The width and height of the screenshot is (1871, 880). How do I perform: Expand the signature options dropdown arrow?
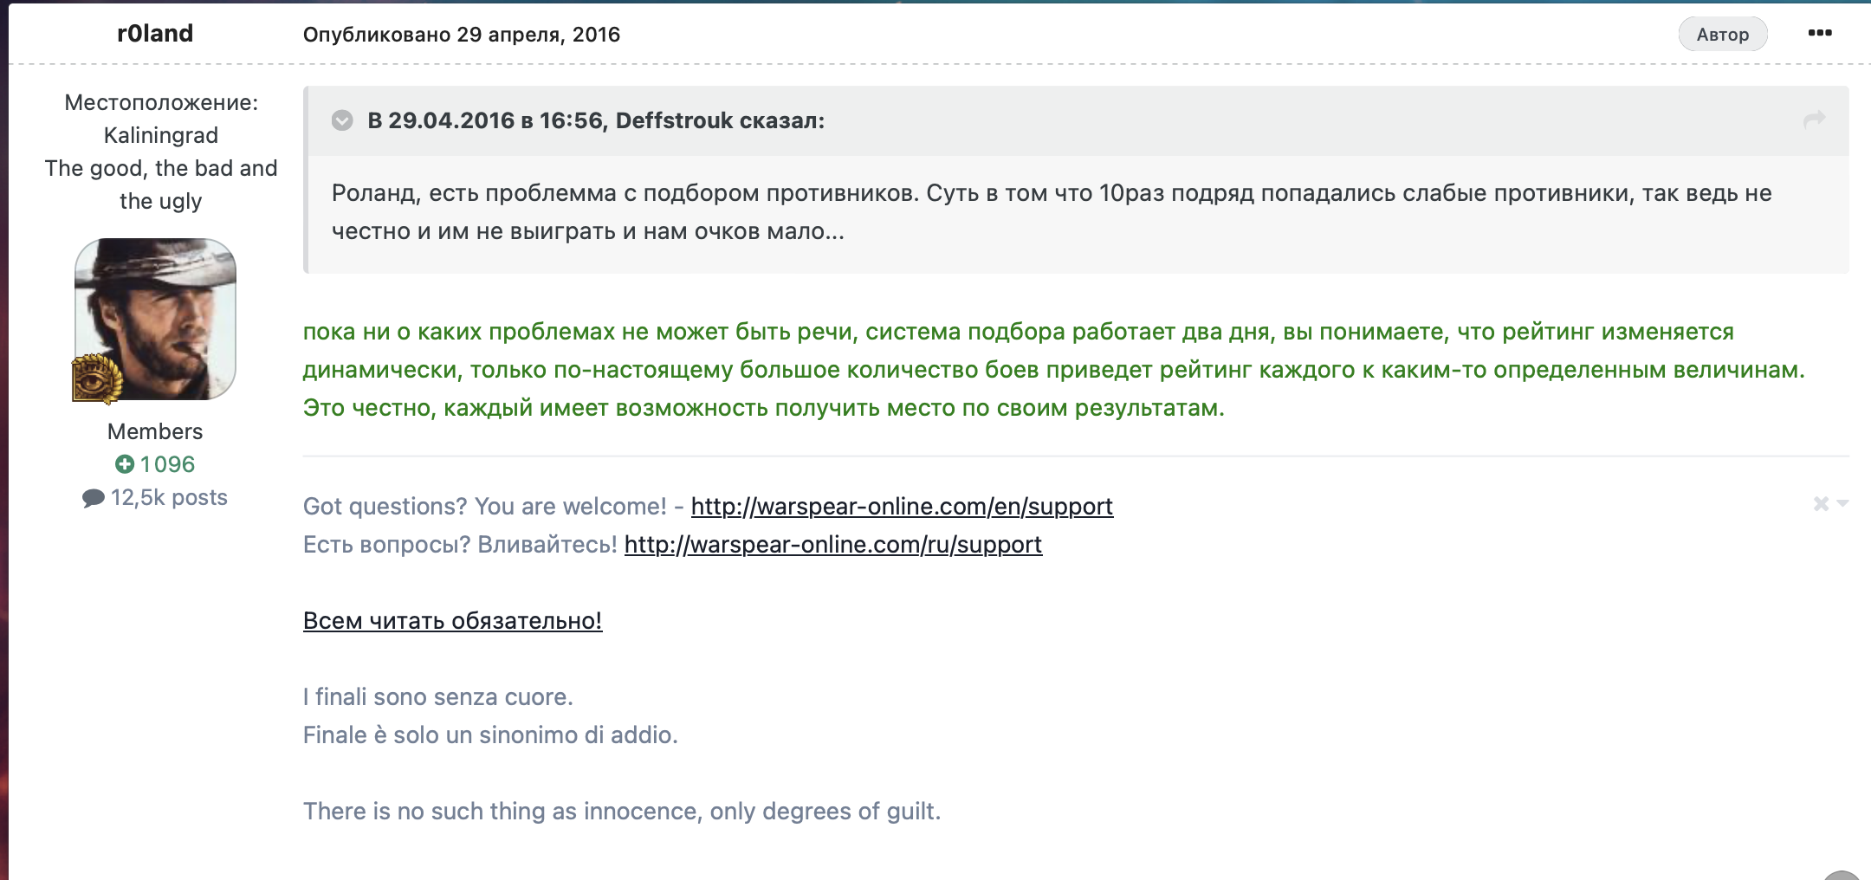pos(1842,503)
